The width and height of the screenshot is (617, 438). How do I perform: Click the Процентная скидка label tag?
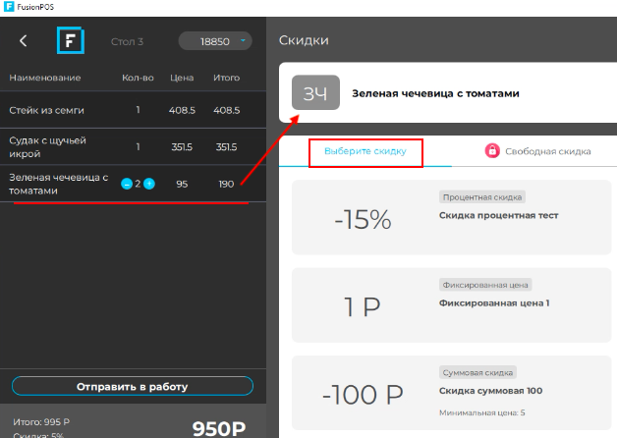[x=482, y=197]
